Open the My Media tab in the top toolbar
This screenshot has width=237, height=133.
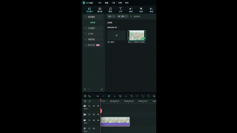tap(90, 10)
